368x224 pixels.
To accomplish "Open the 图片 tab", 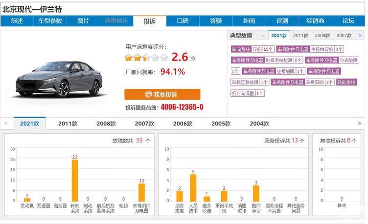I will pos(83,21).
